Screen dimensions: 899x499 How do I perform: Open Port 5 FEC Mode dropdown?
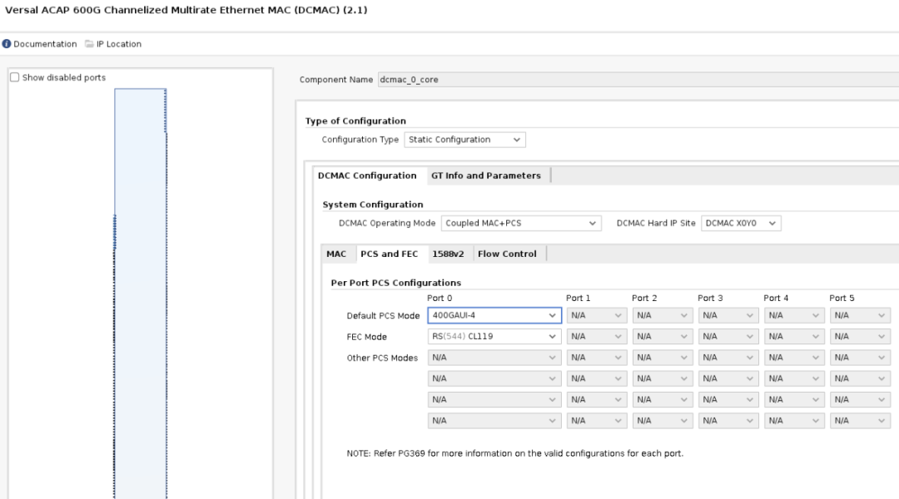pos(861,337)
